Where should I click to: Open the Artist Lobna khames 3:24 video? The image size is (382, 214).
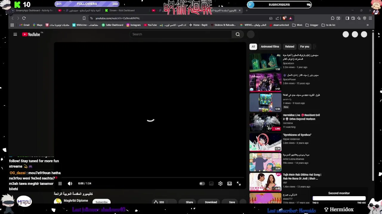pyautogui.click(x=265, y=162)
